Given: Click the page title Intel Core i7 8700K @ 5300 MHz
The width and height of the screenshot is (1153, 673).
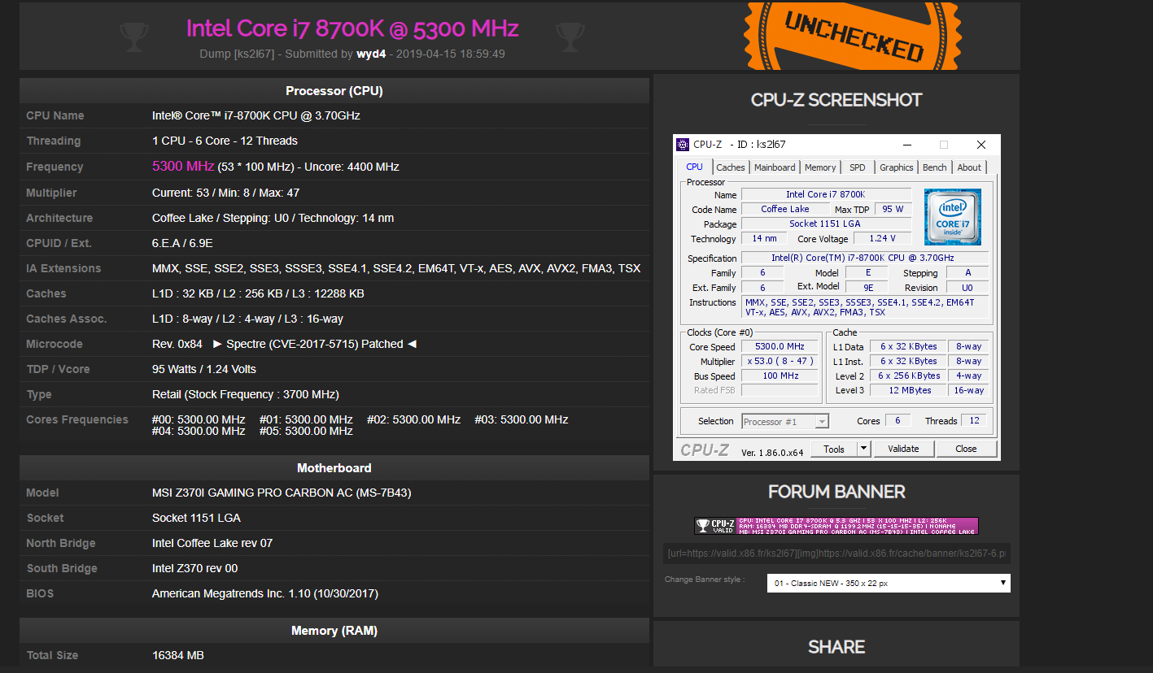Looking at the screenshot, I should 352,28.
